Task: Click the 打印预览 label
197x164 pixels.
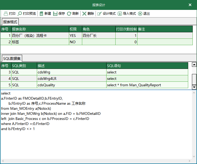Action: (x=29, y=14)
